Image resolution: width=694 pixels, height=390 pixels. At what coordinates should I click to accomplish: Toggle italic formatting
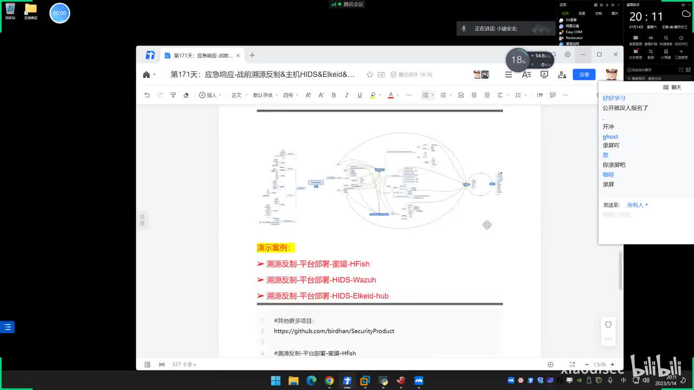pyautogui.click(x=346, y=95)
